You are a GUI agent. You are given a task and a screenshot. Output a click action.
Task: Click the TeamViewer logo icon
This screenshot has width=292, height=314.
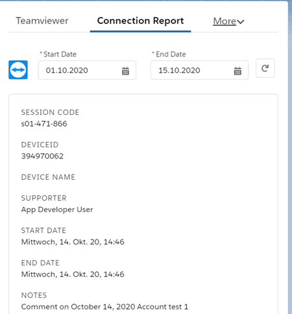(x=18, y=70)
